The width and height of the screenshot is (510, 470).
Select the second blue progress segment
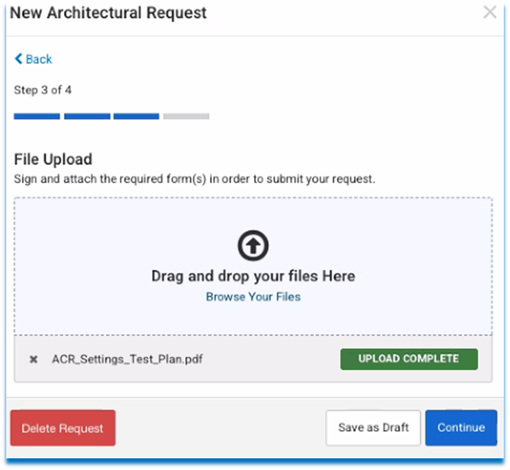point(87,116)
